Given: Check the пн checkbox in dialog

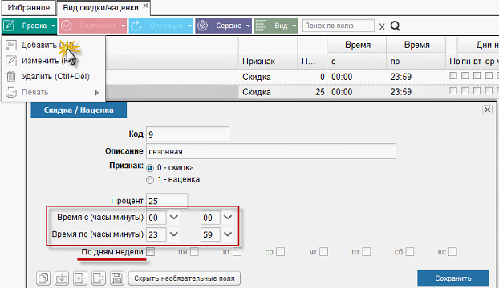Looking at the screenshot, I should point(194,252).
